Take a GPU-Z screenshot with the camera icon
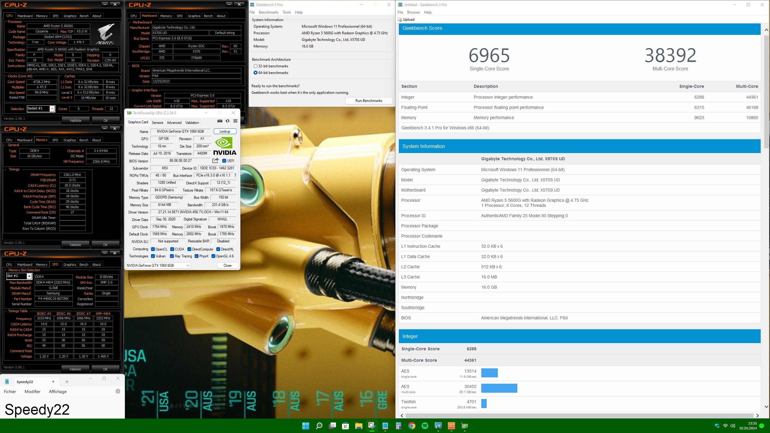Viewport: 770px width, 433px height. click(220, 121)
